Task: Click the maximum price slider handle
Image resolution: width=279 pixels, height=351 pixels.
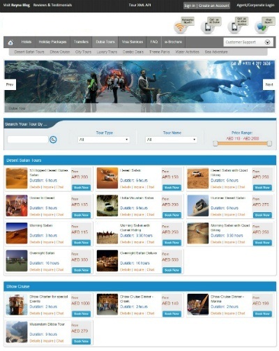Action: 269,144
